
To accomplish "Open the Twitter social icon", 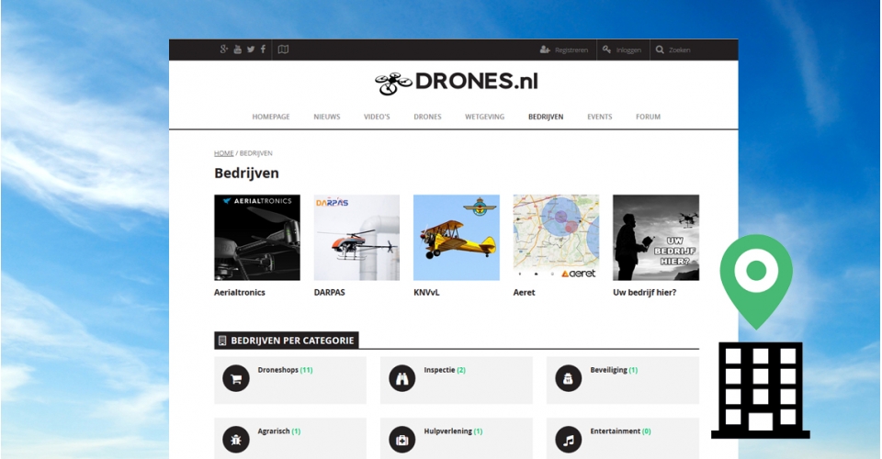I will pyautogui.click(x=251, y=50).
